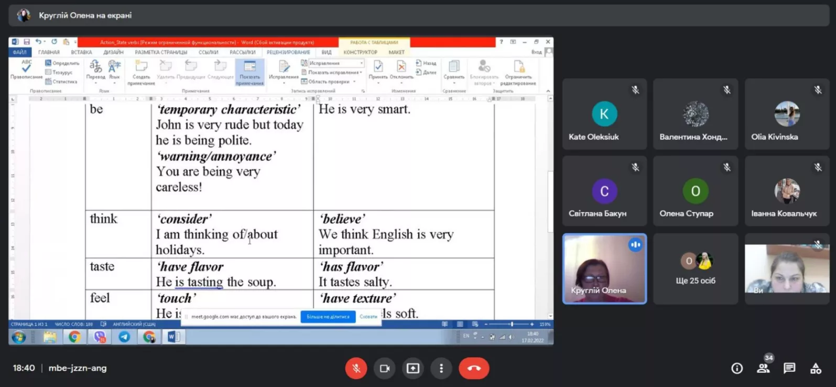Leave the call with red hang-up button

[474, 369]
